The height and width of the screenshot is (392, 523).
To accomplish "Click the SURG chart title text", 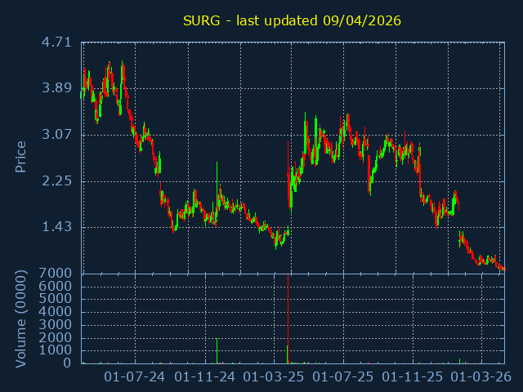I will pos(292,20).
